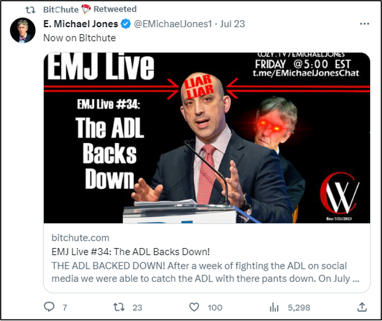Share the tweet with the upload arrow icon
The height and width of the screenshot is (321, 382).
coord(362,307)
